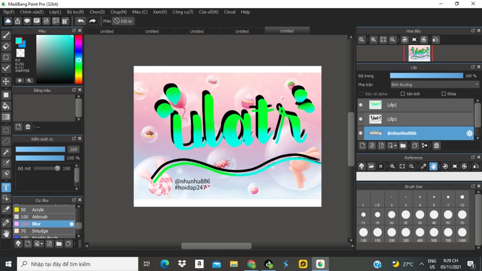Click the transparent color swatch
The width and height of the screenshot is (482, 271).
(20, 53)
